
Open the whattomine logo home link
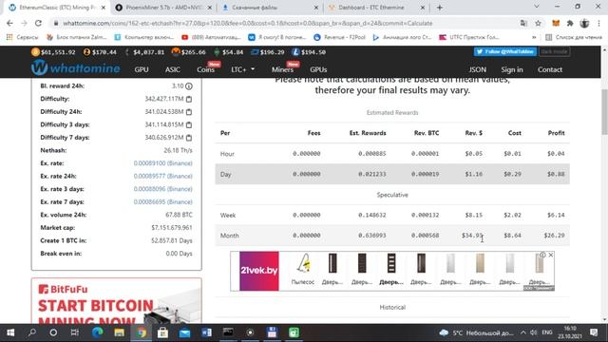click(x=76, y=68)
